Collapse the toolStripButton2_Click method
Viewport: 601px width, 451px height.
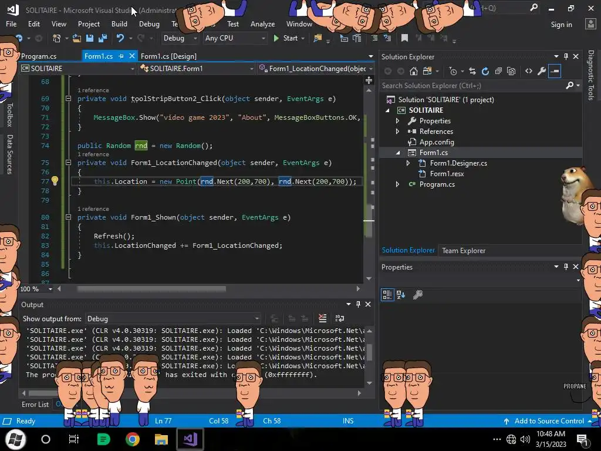click(x=68, y=99)
